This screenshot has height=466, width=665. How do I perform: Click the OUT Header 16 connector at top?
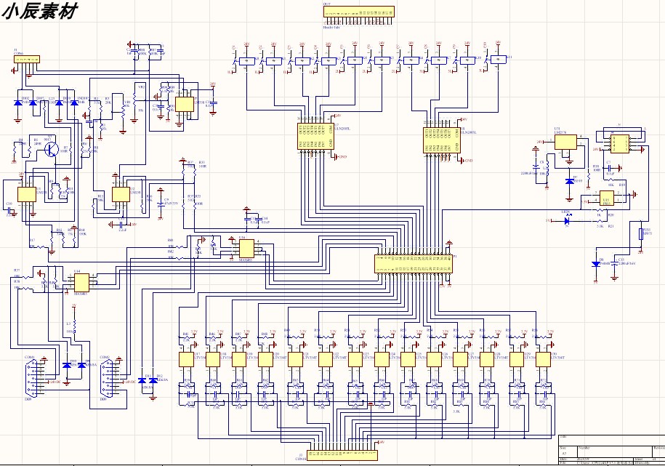(x=359, y=12)
